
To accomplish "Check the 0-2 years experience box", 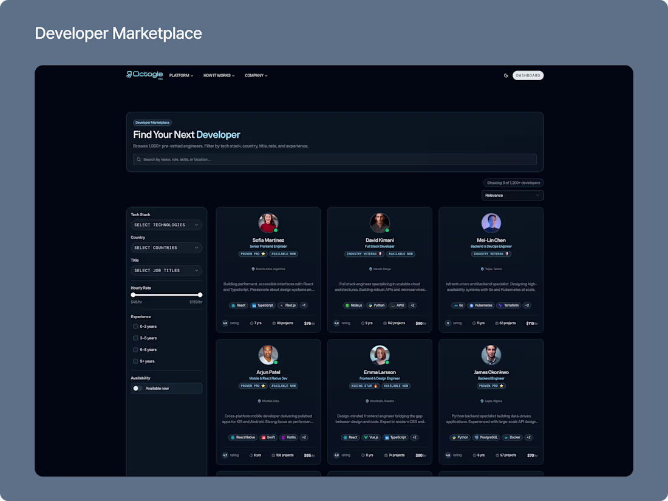I will point(135,326).
